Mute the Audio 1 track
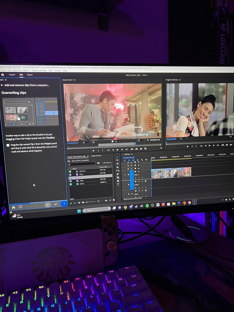The height and width of the screenshot is (312, 234). [x=139, y=181]
